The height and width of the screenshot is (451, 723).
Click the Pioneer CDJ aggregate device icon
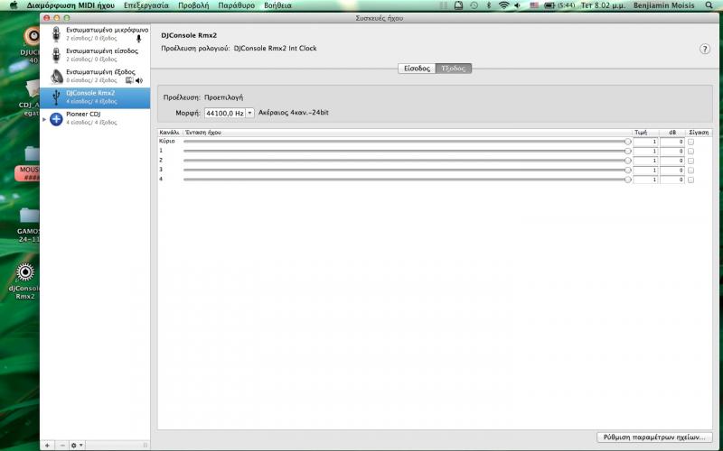(x=57, y=118)
